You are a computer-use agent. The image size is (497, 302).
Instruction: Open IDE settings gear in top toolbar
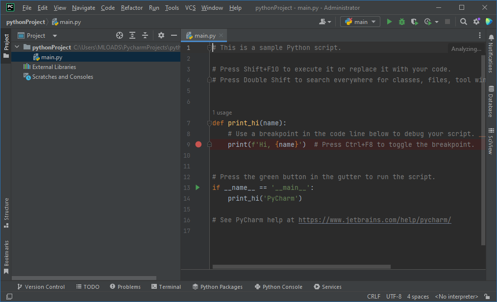click(476, 22)
